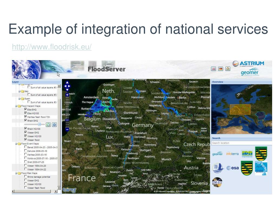
Task: Click the Saxony crest beside the esa logo
Action: click(x=247, y=168)
